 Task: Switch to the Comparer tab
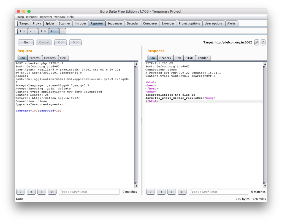click(150, 23)
